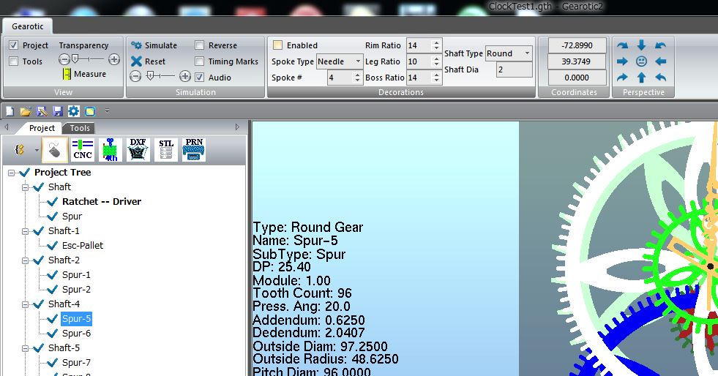The image size is (718, 376).
Task: Select the mouse pointer tool icon
Action: tap(55, 150)
